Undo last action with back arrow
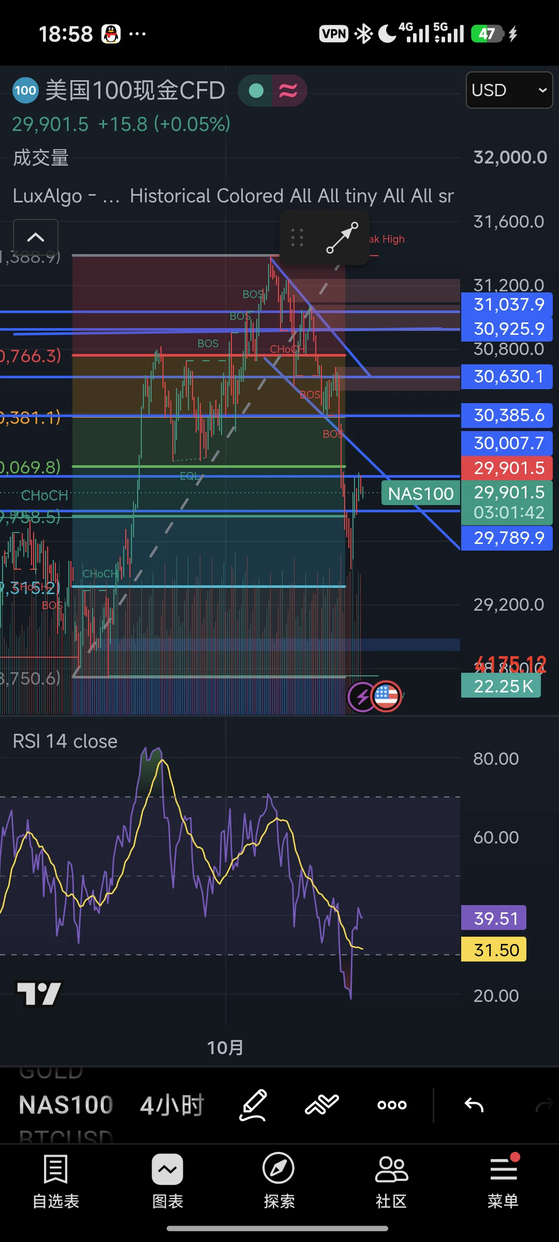Screen dimensions: 559x1242 point(474,1105)
